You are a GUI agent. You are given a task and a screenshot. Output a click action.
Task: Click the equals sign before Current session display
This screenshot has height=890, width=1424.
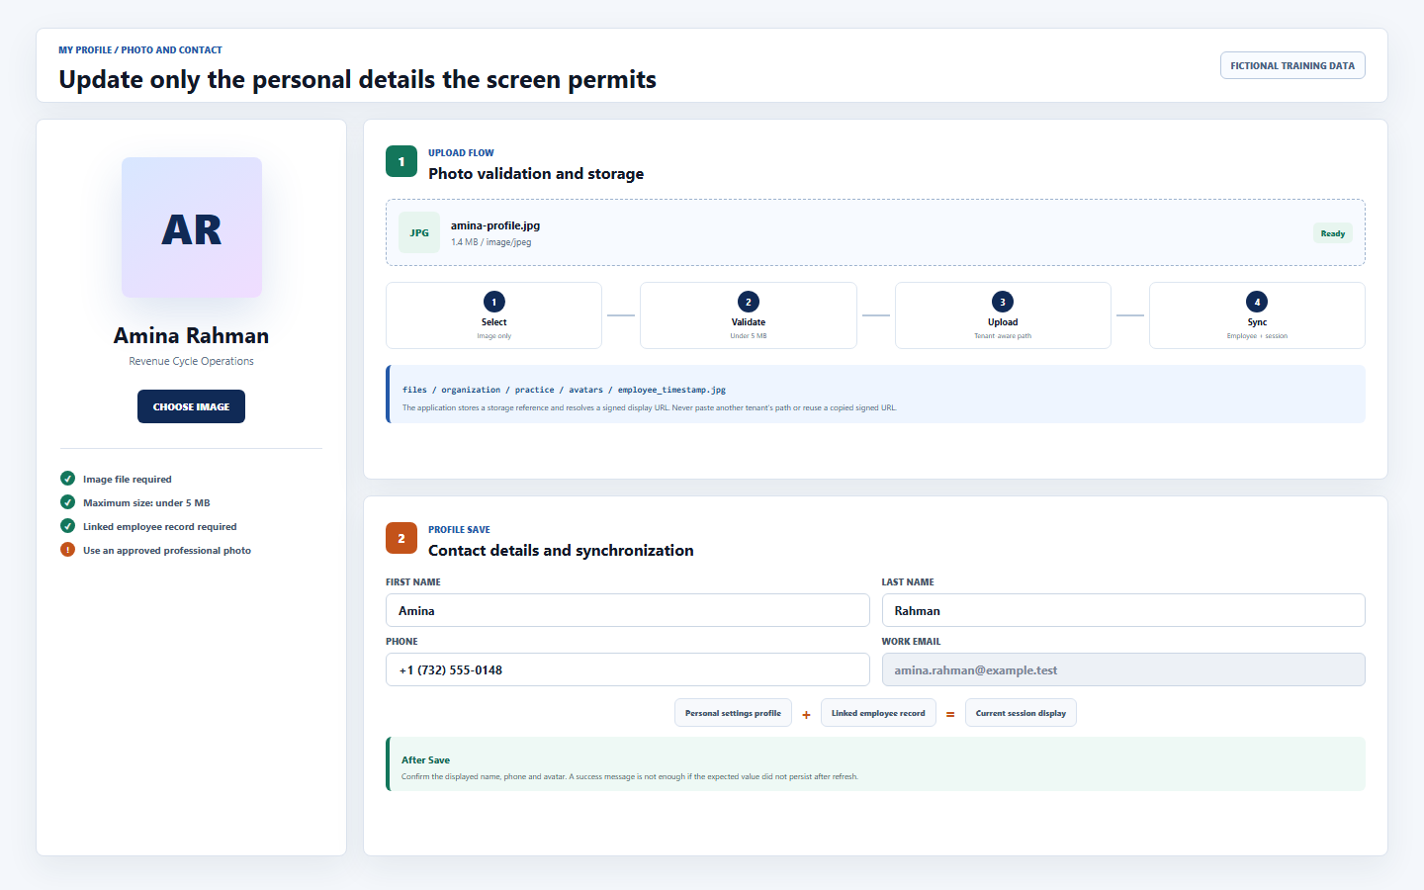pyautogui.click(x=950, y=714)
